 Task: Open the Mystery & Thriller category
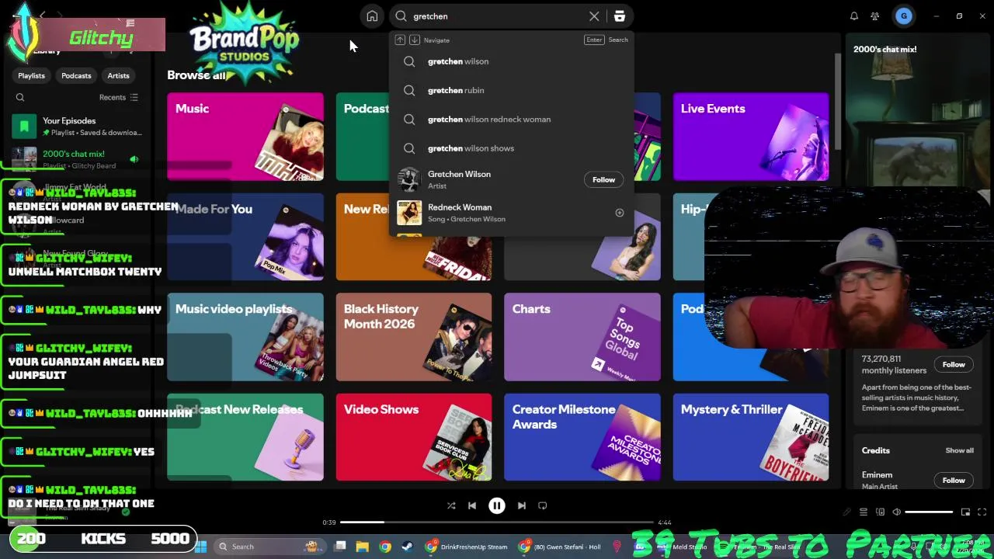[750, 437]
